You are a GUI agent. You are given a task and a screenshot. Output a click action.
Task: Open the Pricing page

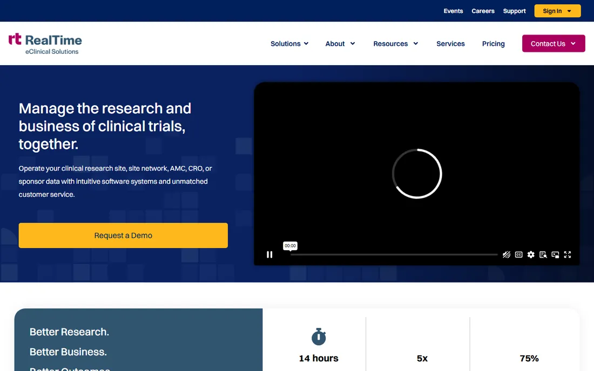[493, 44]
